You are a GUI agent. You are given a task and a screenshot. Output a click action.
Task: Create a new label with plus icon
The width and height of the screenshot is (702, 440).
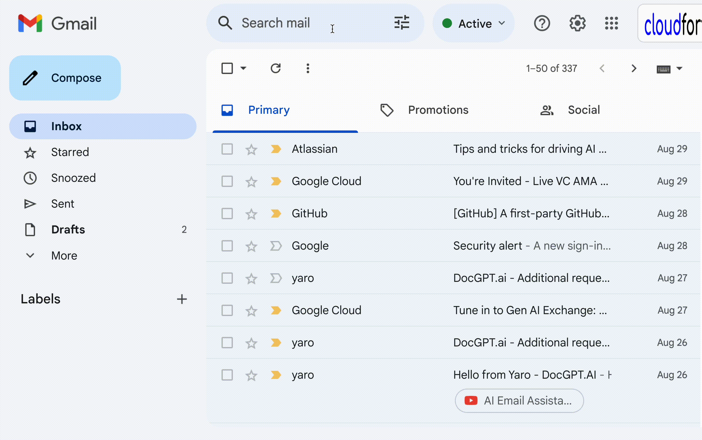click(x=182, y=299)
